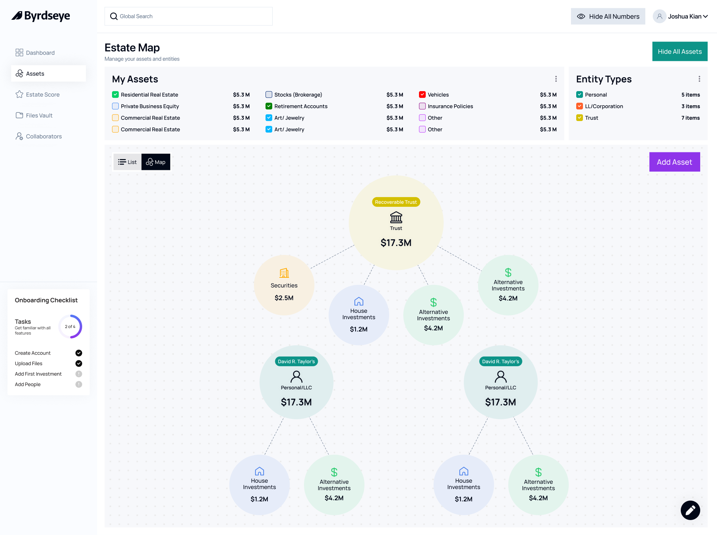Select Assets in the sidebar
The width and height of the screenshot is (717, 535).
click(49, 74)
